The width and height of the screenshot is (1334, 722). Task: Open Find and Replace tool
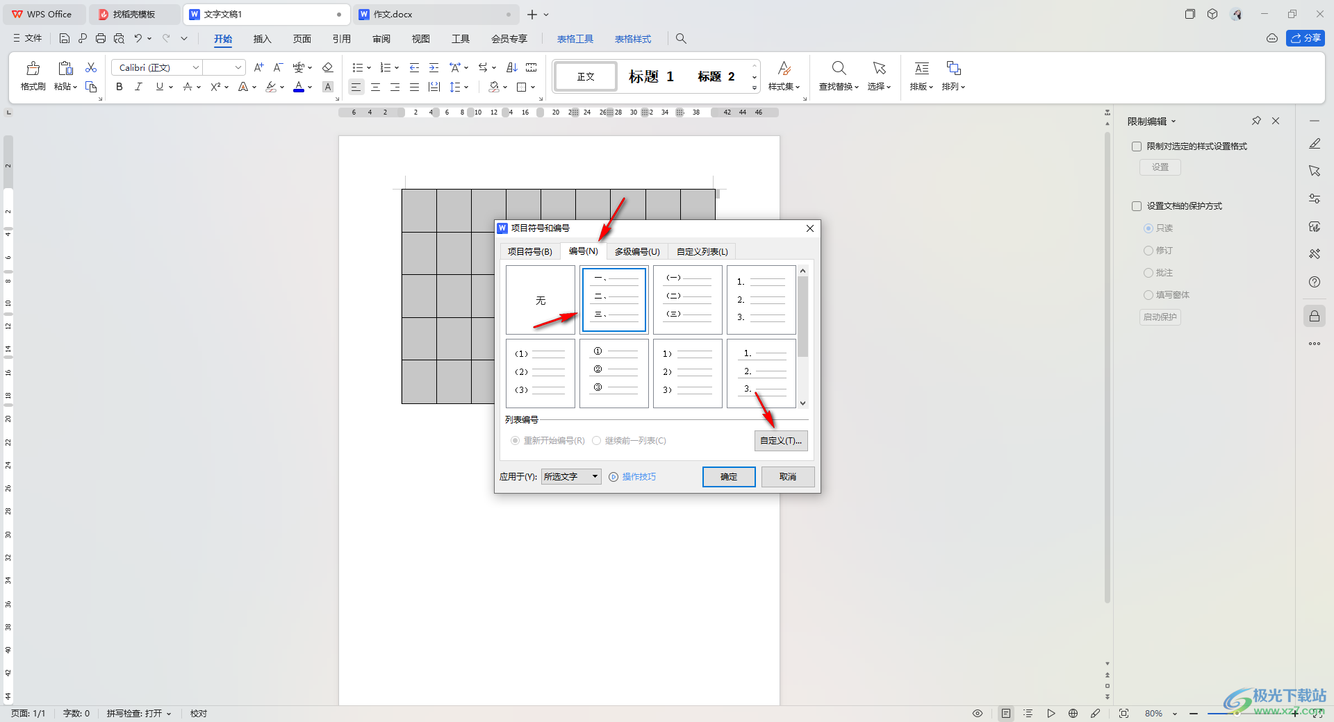839,76
